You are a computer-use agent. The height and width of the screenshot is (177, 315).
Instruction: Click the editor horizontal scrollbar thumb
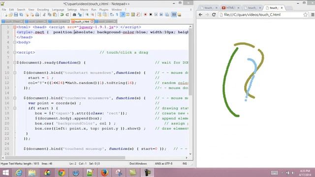(x=65, y=158)
